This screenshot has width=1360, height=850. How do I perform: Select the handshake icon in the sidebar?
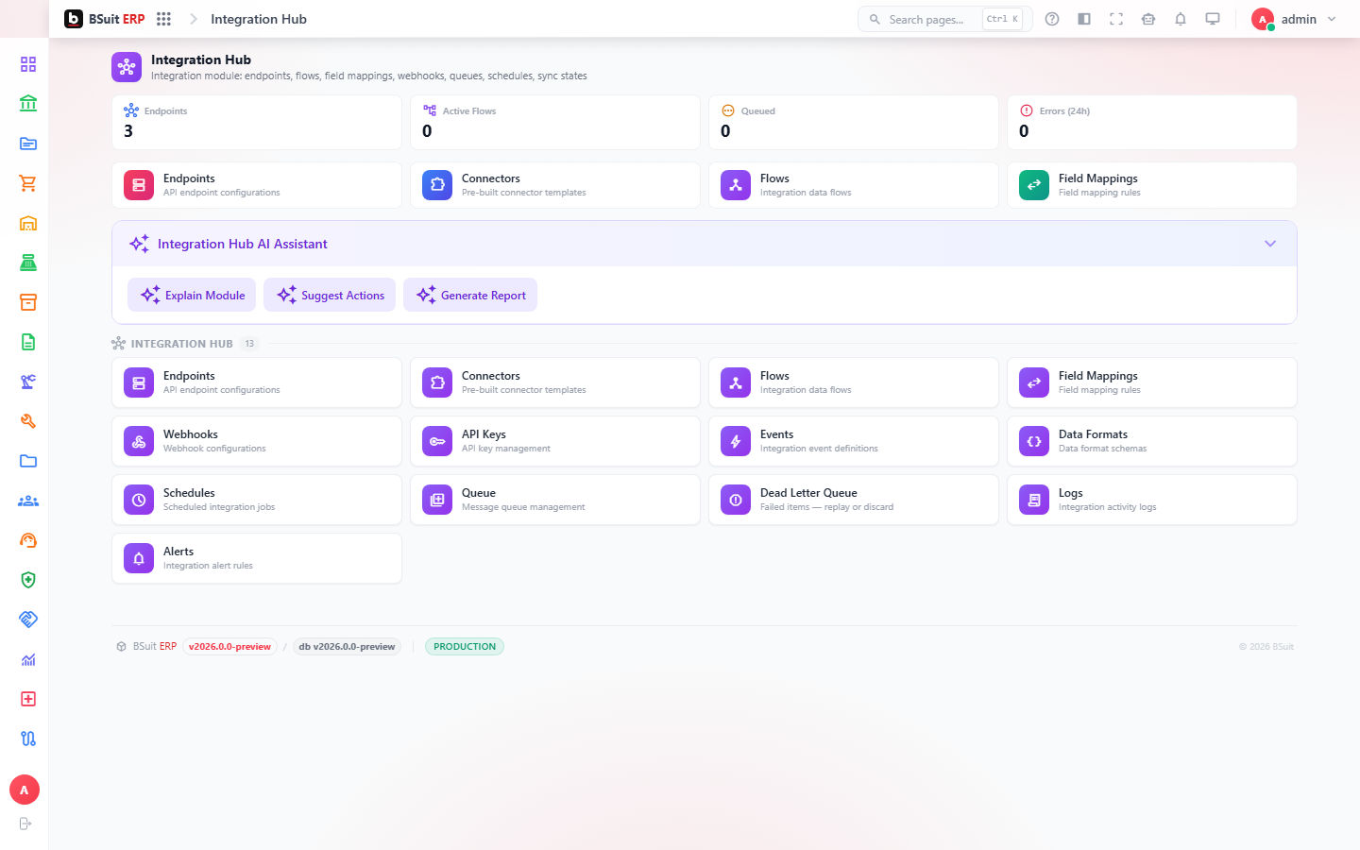(x=28, y=620)
